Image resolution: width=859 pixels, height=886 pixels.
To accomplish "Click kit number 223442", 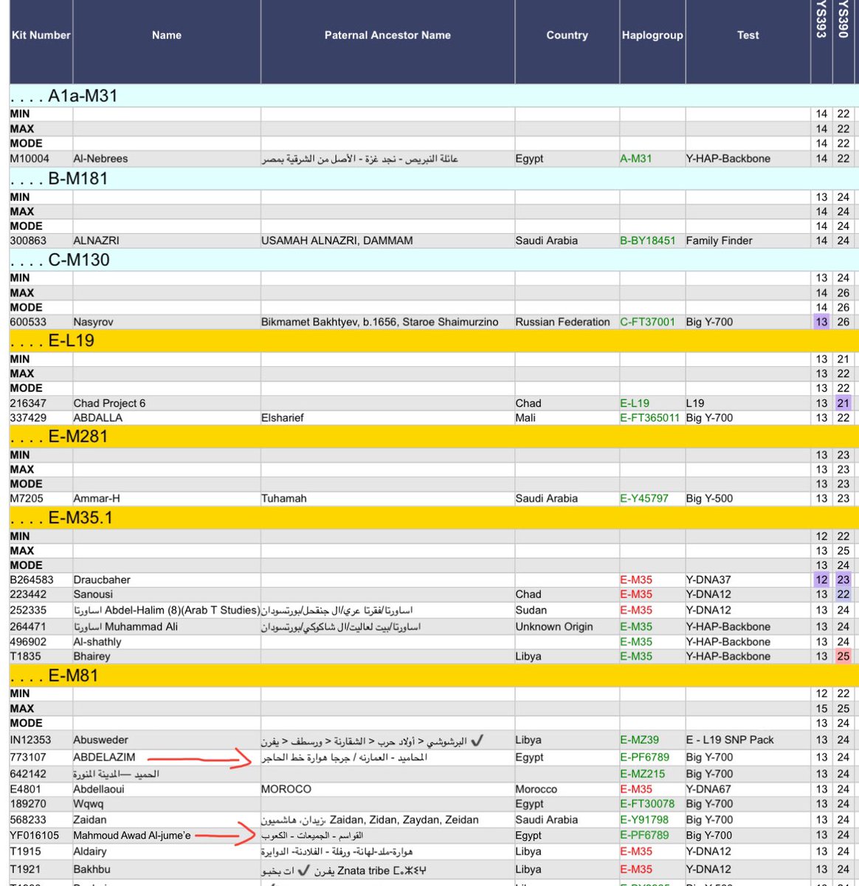I will pos(28,594).
